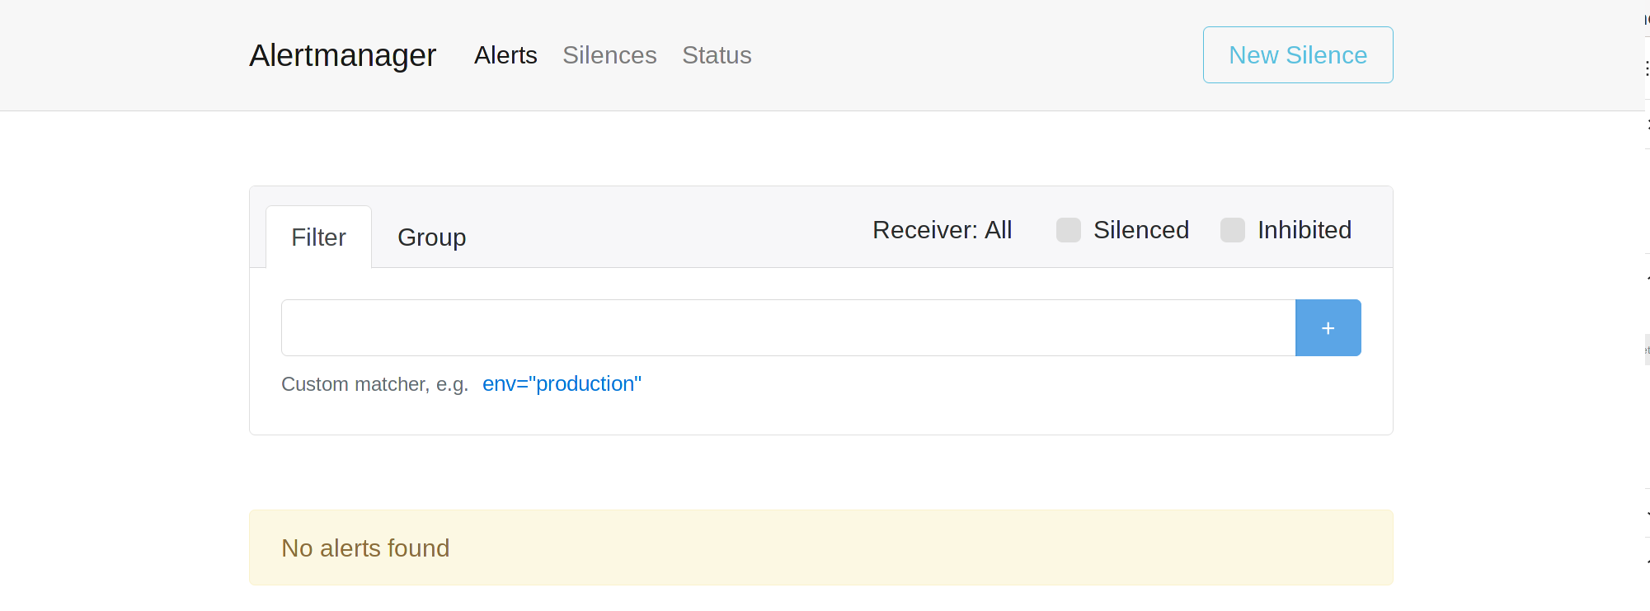Click the Alertmanager brand title
Screen dimensions: 1650x611
coord(342,55)
